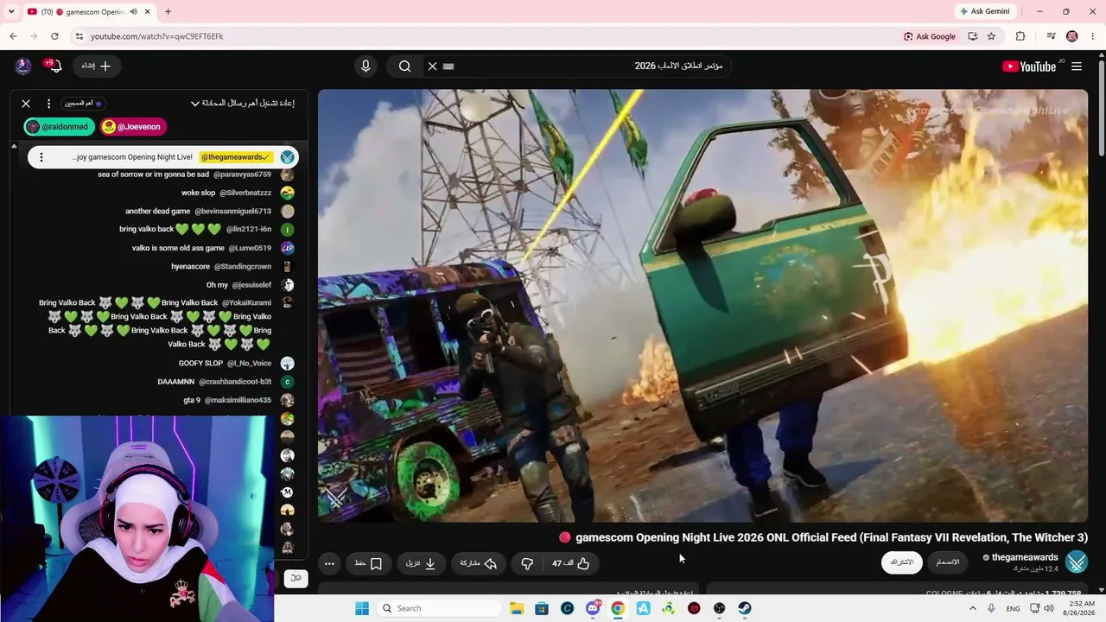Open a new Chrome tab
Image resolution: width=1106 pixels, height=622 pixels.
point(168,12)
